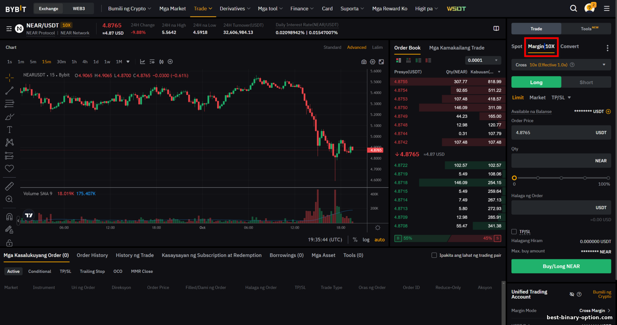Click the chart fullscreen icon
Image resolution: width=617 pixels, height=325 pixels.
tap(381, 62)
